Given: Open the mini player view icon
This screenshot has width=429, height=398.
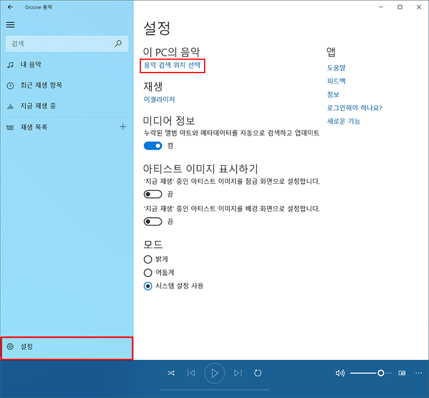Looking at the screenshot, I should [402, 373].
